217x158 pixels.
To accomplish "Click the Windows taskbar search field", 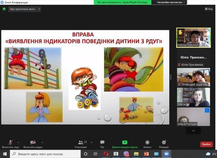I will point(45,154).
